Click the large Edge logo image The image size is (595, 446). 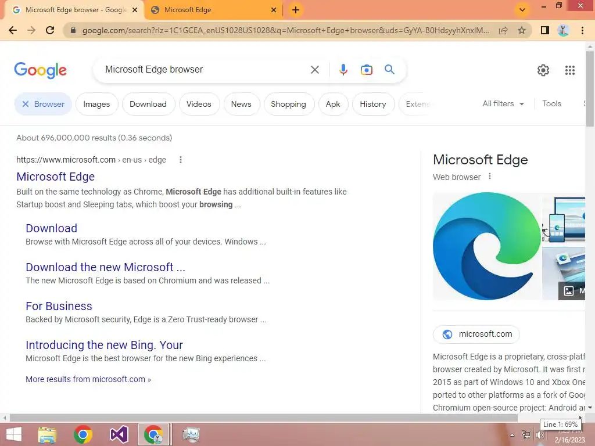point(487,246)
